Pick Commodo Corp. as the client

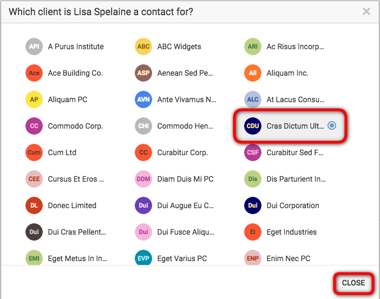click(x=75, y=126)
